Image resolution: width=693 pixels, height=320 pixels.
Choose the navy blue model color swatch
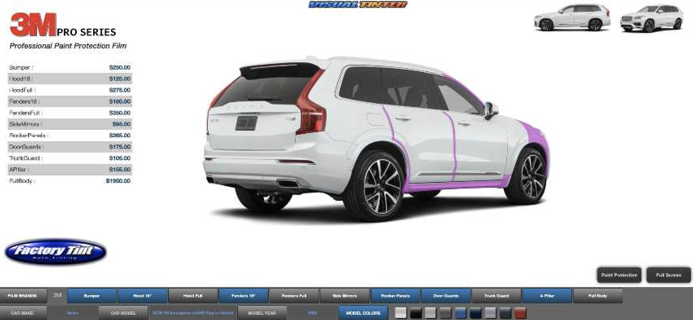click(x=475, y=313)
